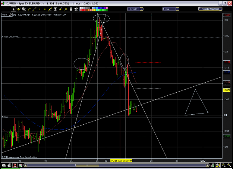Click the document icon in bottom bar
The height and width of the screenshot is (169, 233).
pos(21,165)
